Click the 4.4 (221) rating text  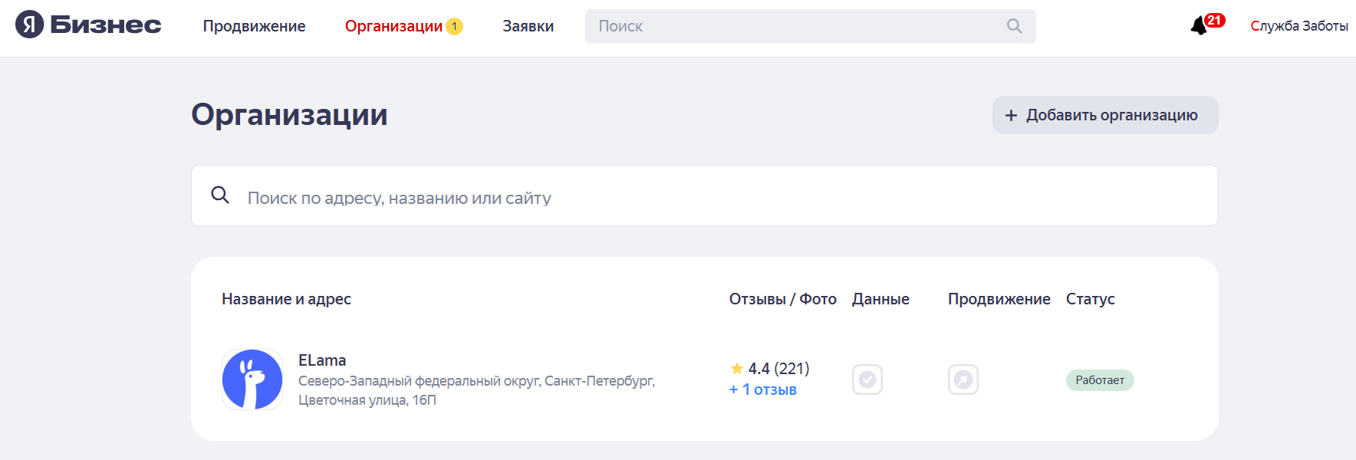click(x=778, y=369)
